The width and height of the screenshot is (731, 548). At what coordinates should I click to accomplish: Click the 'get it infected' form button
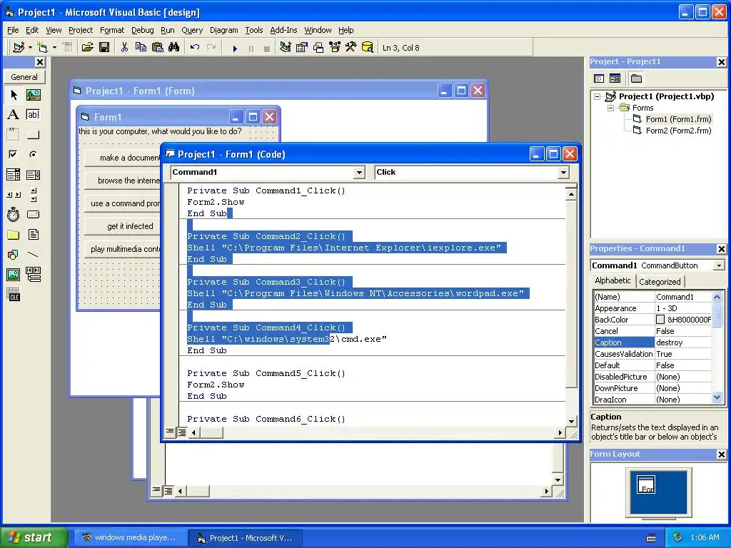pyautogui.click(x=123, y=226)
